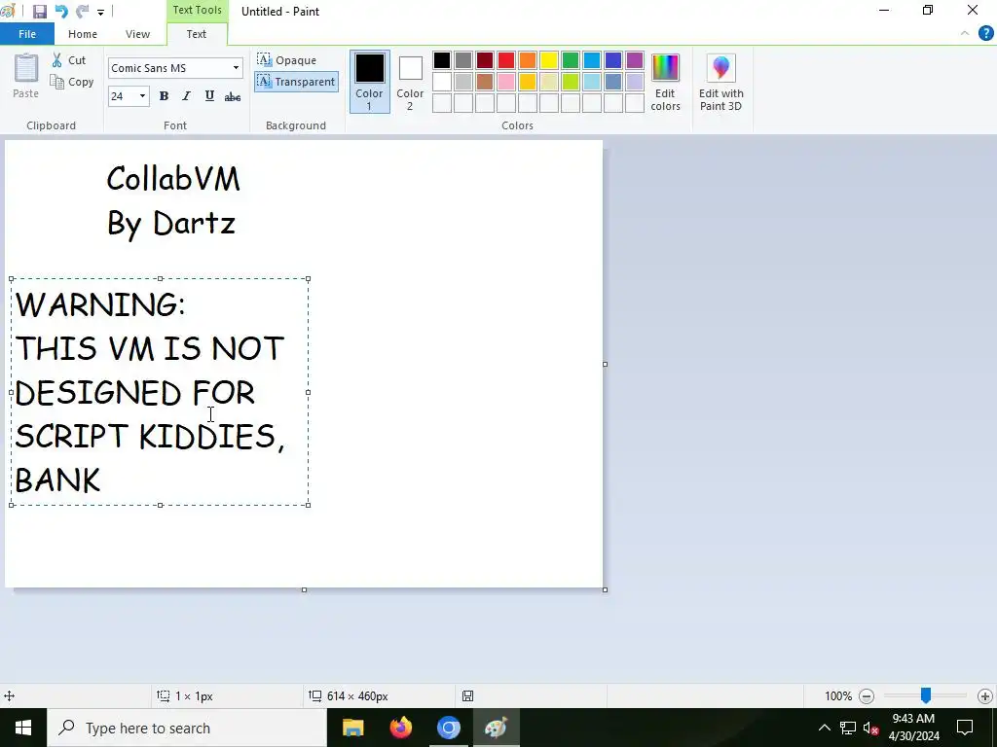Toggle Underline formatting
Viewport: 997px width, 747px height.
(209, 96)
